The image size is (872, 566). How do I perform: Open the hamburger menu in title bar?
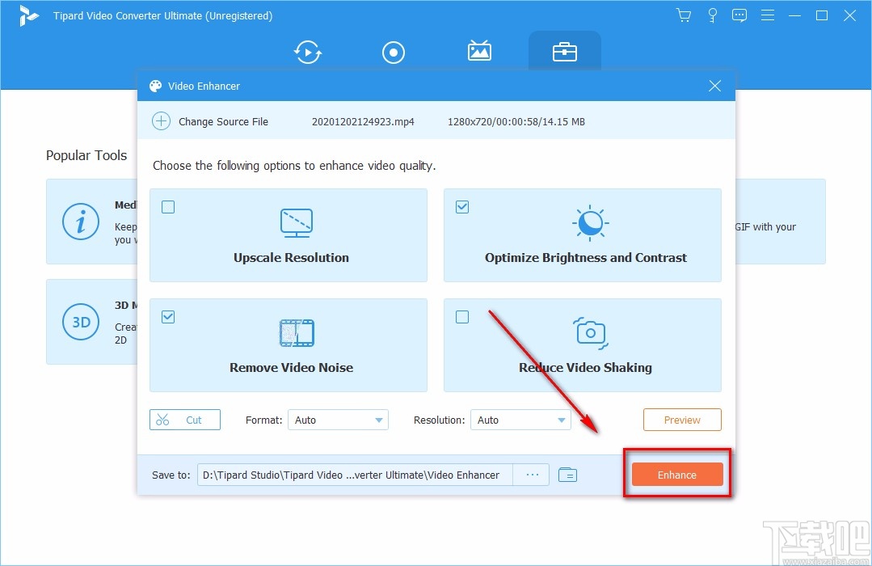pos(768,15)
